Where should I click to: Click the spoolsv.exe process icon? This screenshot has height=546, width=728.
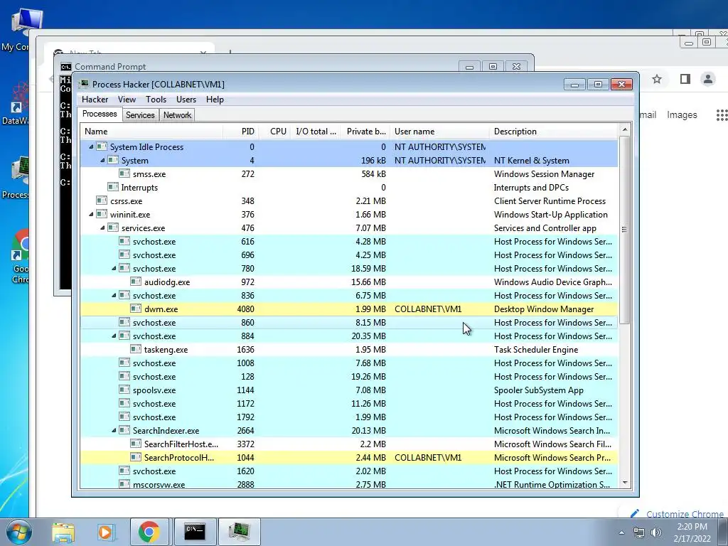(124, 390)
